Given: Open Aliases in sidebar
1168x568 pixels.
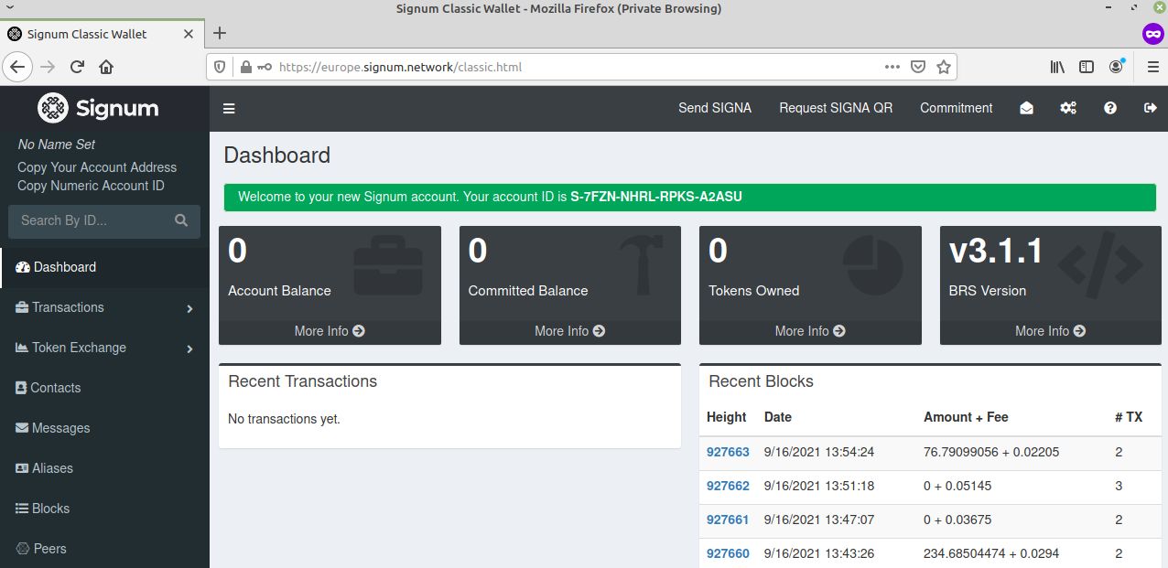Looking at the screenshot, I should click(104, 468).
